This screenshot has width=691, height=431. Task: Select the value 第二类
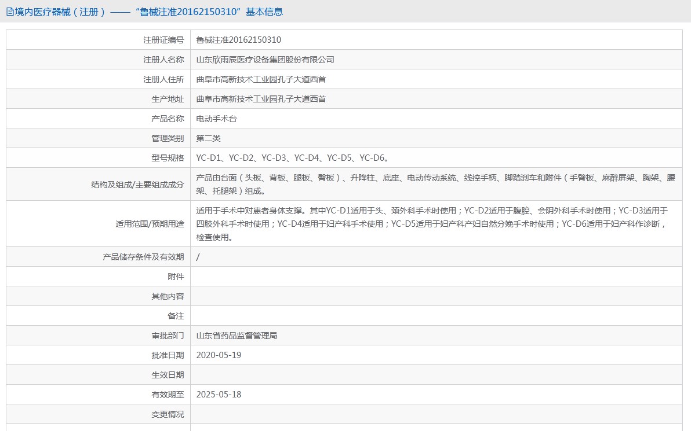(x=208, y=138)
